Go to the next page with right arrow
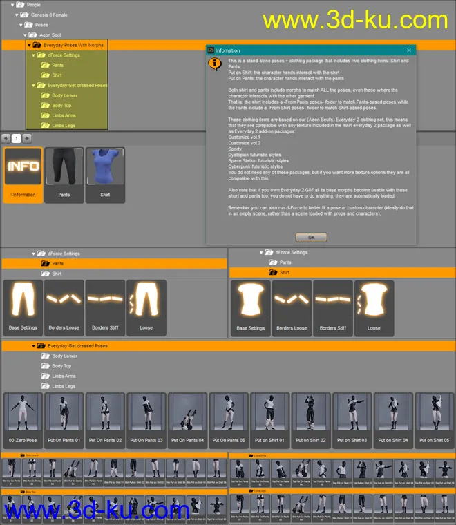The width and height of the screenshot is (456, 525). tap(28, 138)
